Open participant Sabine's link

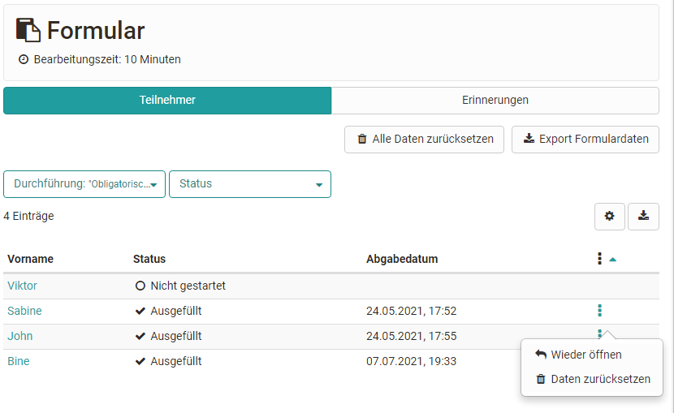[x=24, y=311]
